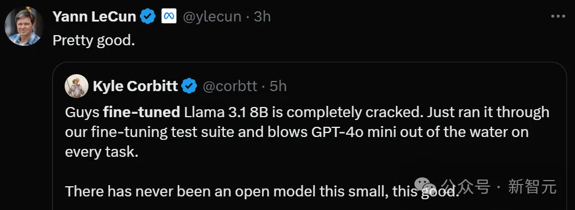Viewport: 575px width, 210px height.
Task: Click the 新智元 watermark text
Action: 532,187
